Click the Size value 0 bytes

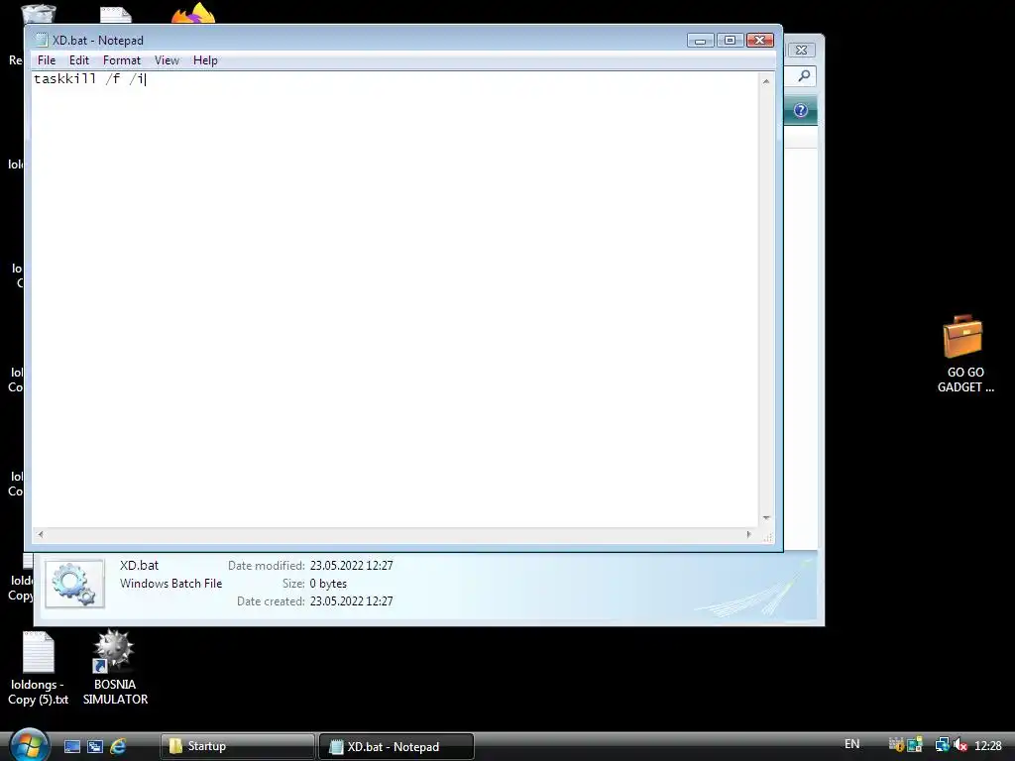pyautogui.click(x=328, y=584)
